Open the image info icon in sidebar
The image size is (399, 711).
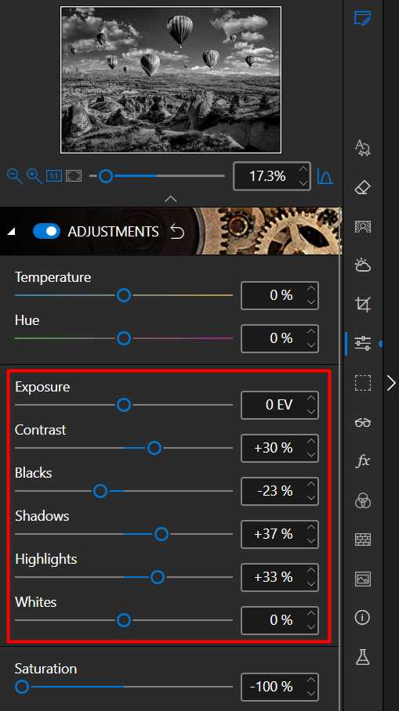click(362, 617)
